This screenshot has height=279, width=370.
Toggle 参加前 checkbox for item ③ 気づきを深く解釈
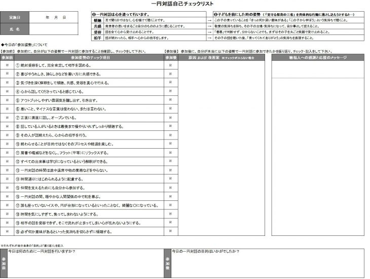7,83
